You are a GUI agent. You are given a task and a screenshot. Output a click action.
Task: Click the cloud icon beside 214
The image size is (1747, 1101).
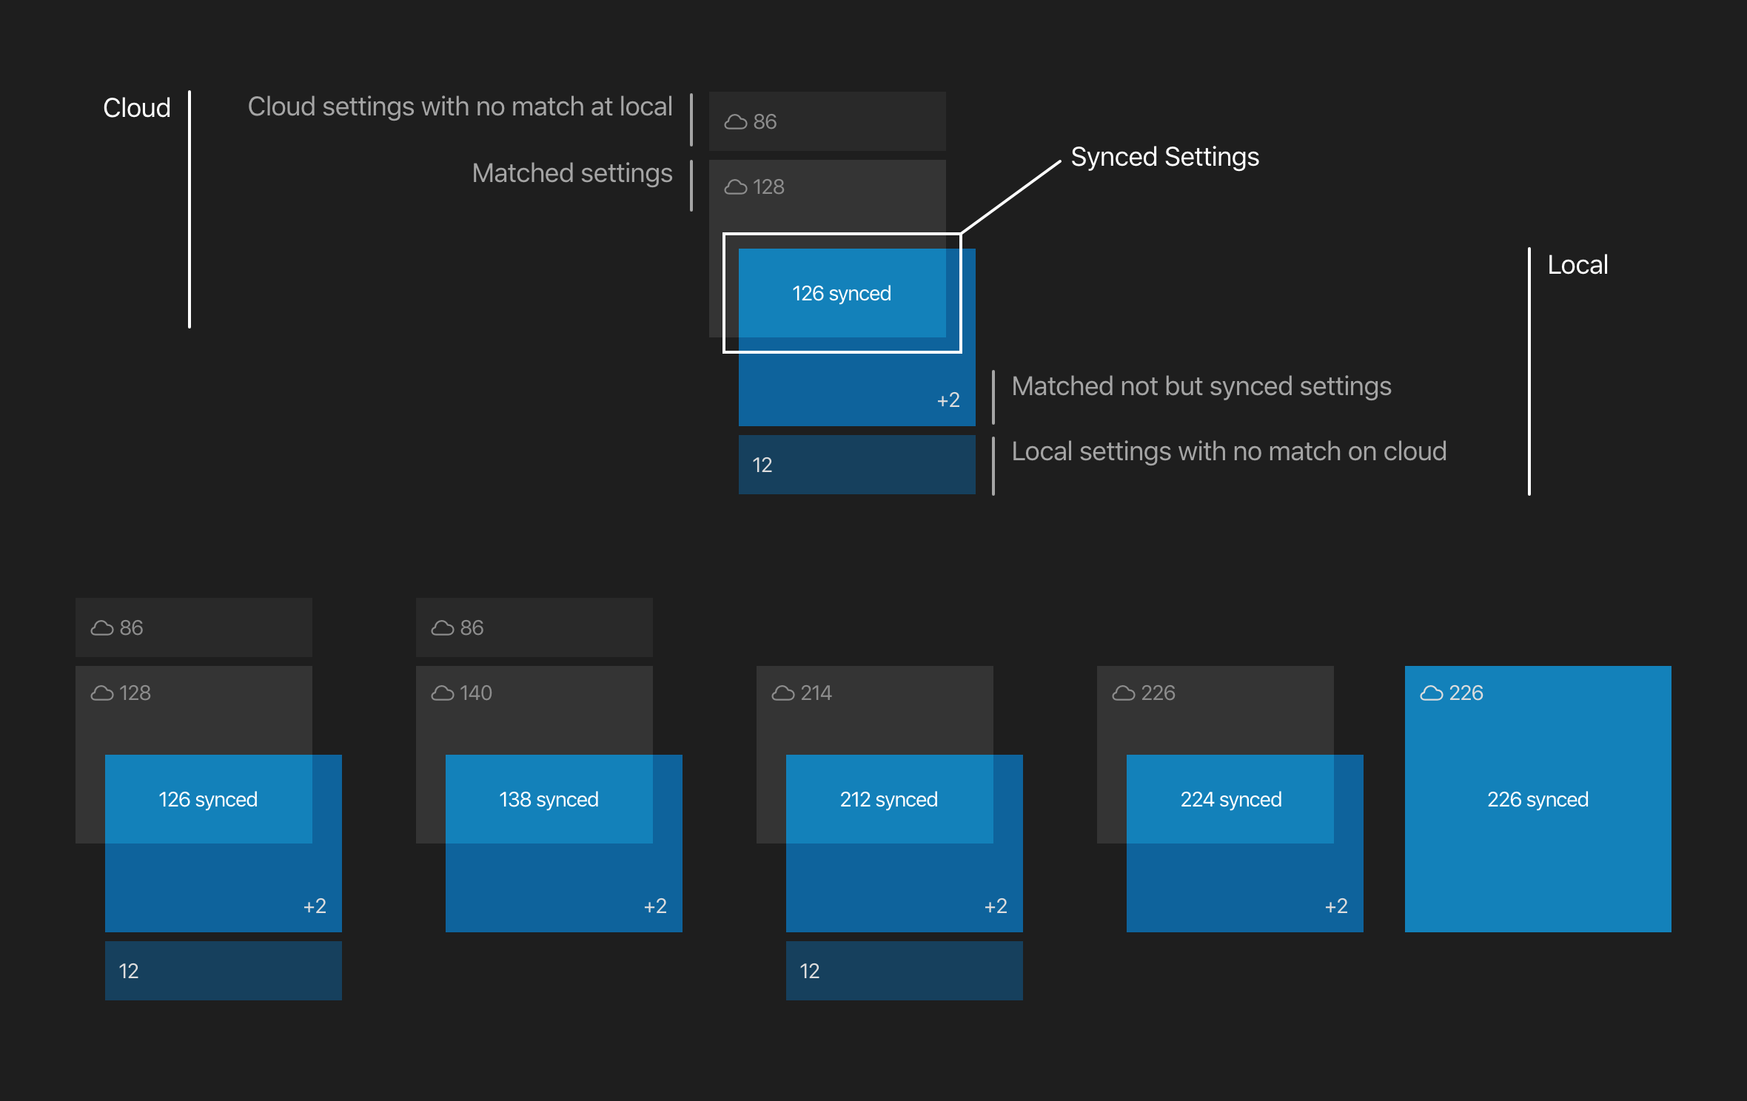[783, 693]
